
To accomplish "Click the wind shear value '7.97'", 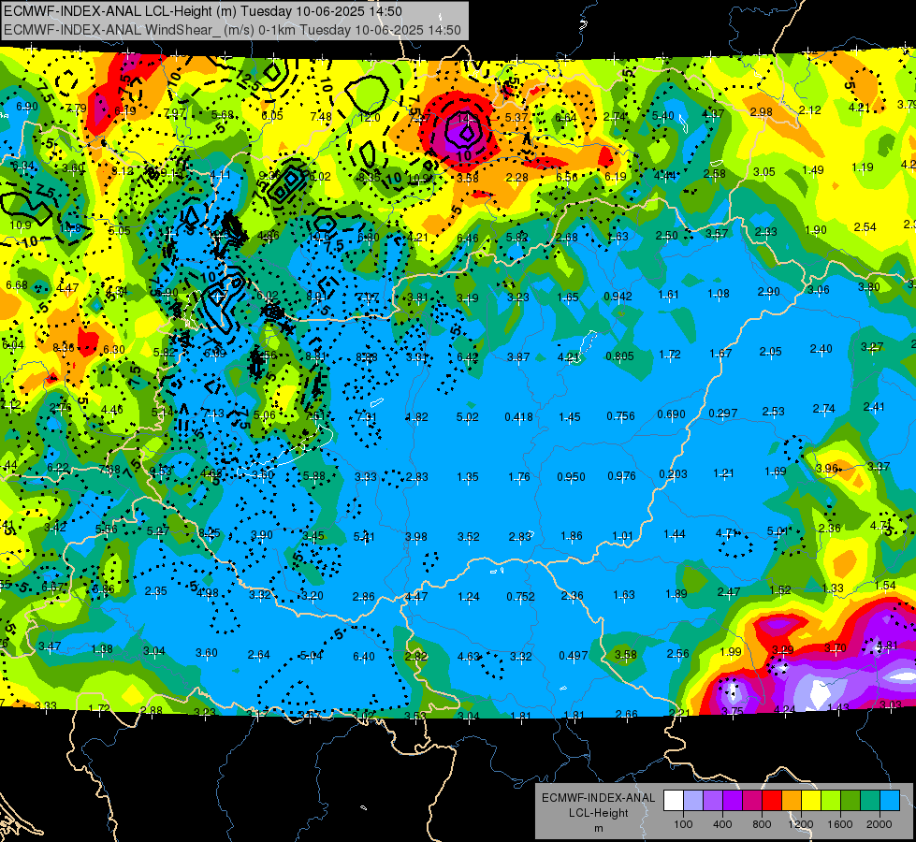I will [174, 113].
